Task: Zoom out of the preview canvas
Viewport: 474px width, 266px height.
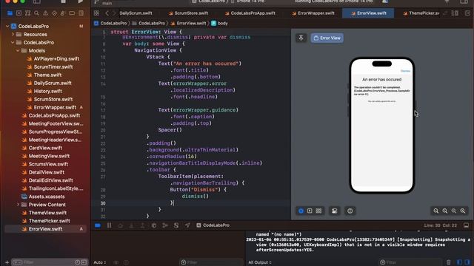Action: [x=436, y=211]
